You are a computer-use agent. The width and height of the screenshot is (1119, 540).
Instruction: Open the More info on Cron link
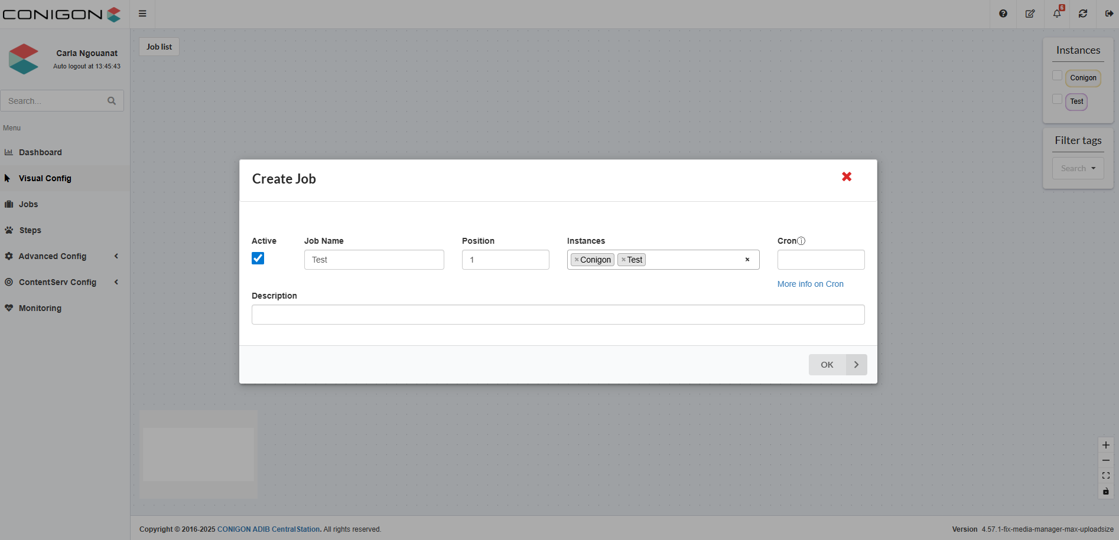(x=810, y=284)
